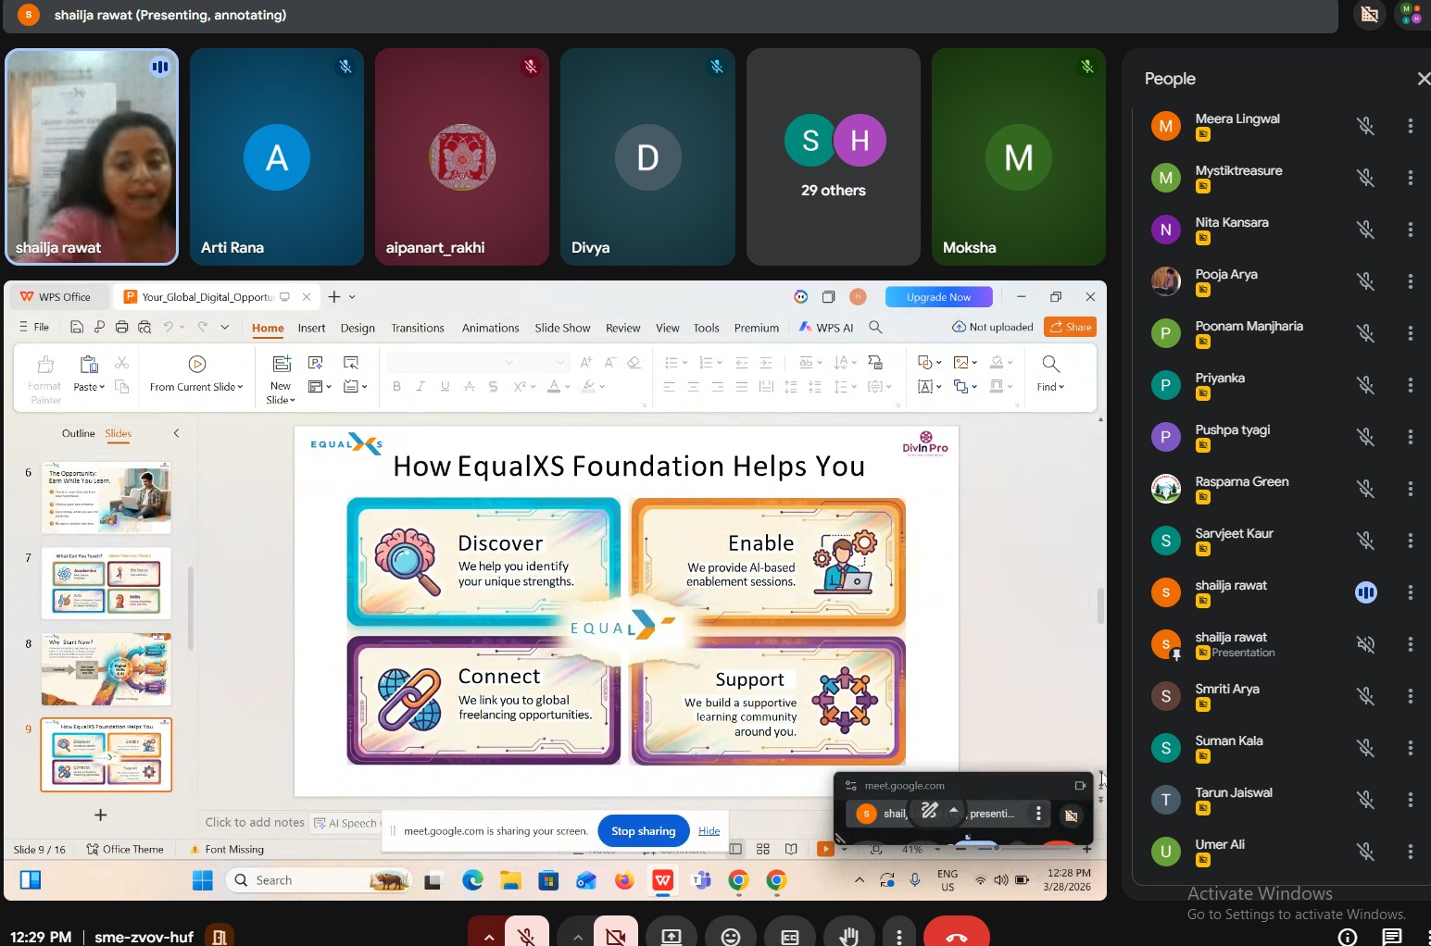Toggle the Meet microphone button

click(x=527, y=935)
